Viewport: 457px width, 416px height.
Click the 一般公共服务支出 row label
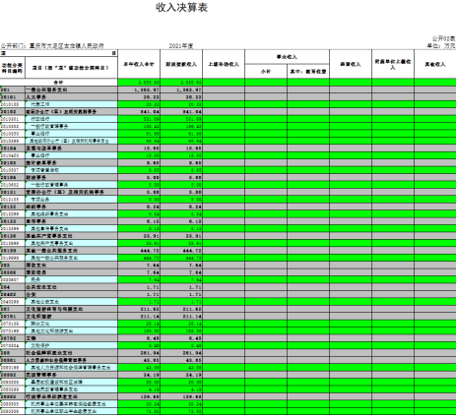pyautogui.click(x=46, y=89)
